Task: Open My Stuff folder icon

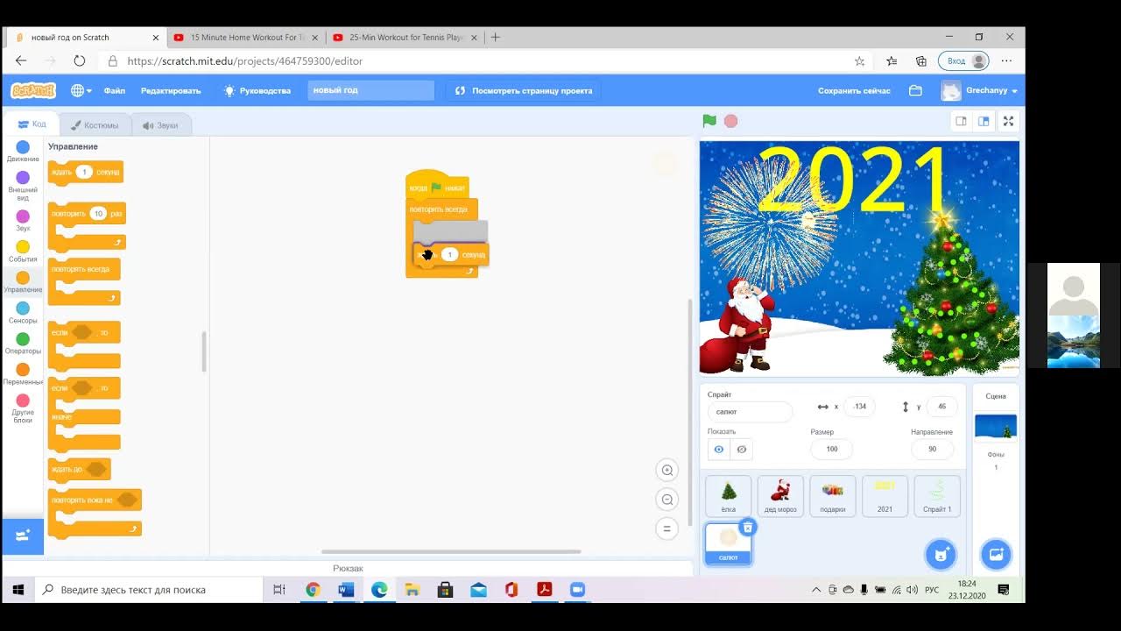Action: [x=915, y=90]
